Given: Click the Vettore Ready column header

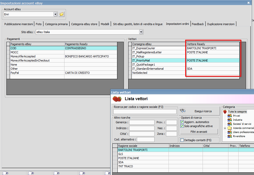Looking at the screenshot, I should (x=213, y=44).
